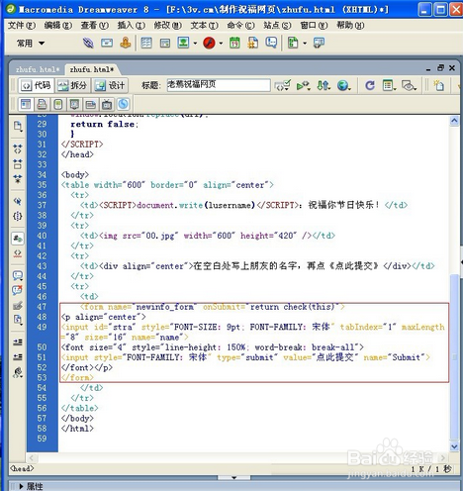Select the <head> tag in tag selector
The width and height of the screenshot is (463, 491).
pyautogui.click(x=22, y=468)
